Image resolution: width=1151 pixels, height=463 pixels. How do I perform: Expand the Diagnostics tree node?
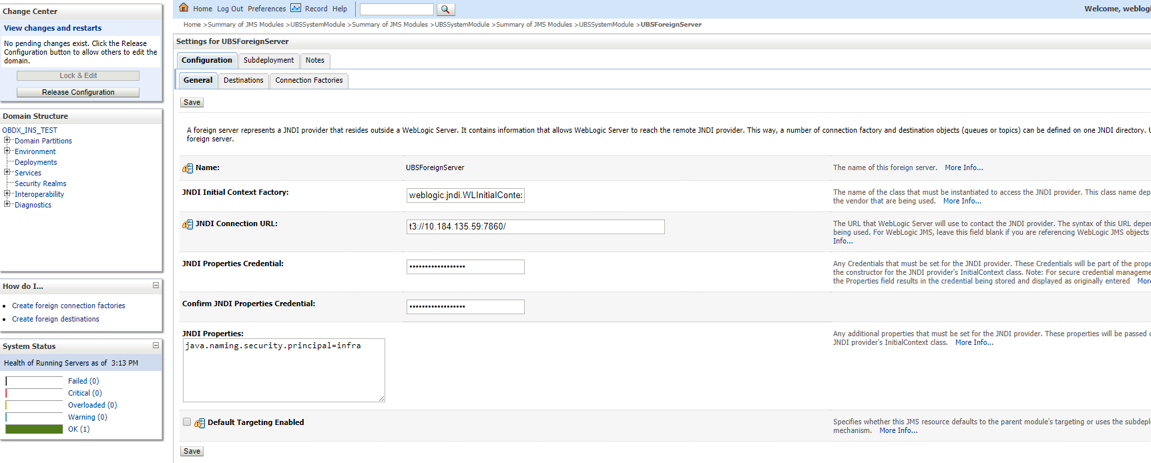(x=7, y=204)
